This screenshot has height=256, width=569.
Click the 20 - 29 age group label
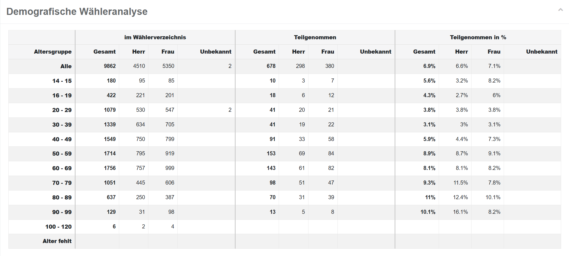62,110
